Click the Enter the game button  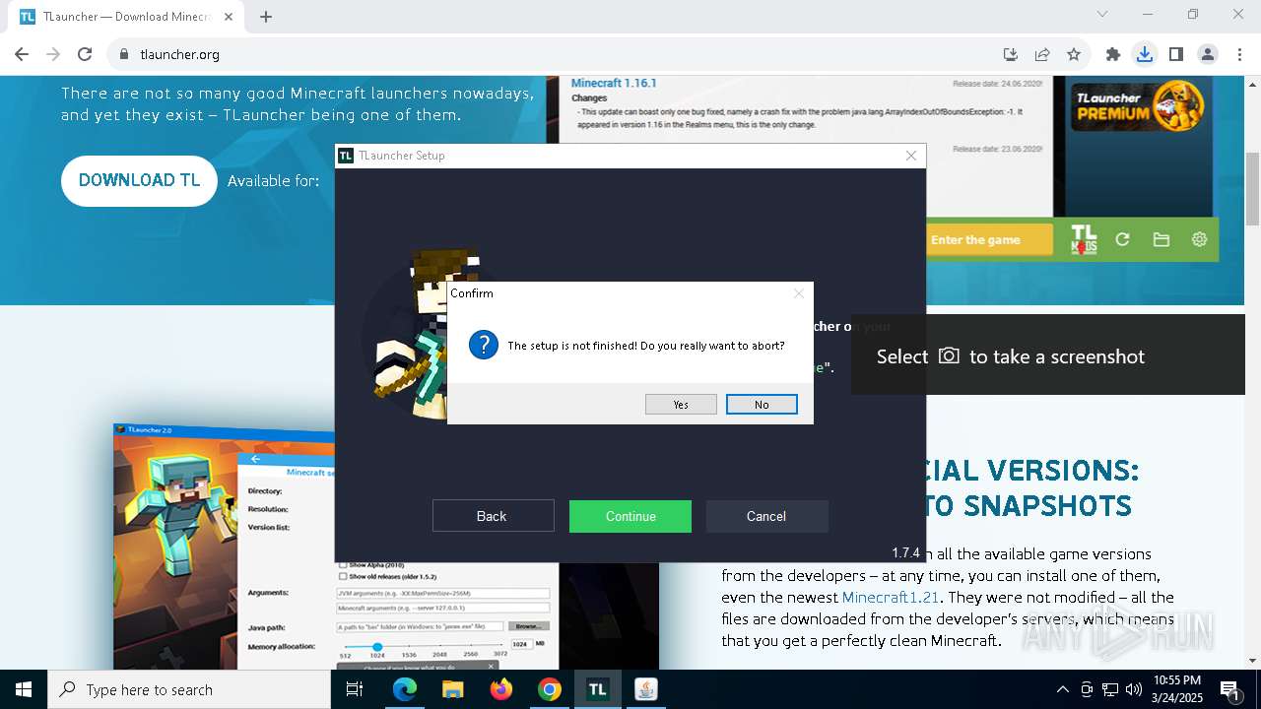point(991,240)
